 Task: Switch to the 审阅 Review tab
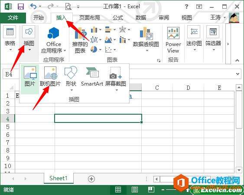(x=164, y=18)
